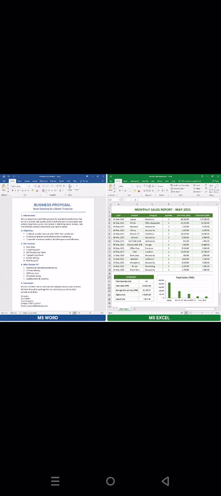Screen dimensions: 221x496
Task: Expand the Conditional Formatting menu in Excel
Action: point(180,185)
